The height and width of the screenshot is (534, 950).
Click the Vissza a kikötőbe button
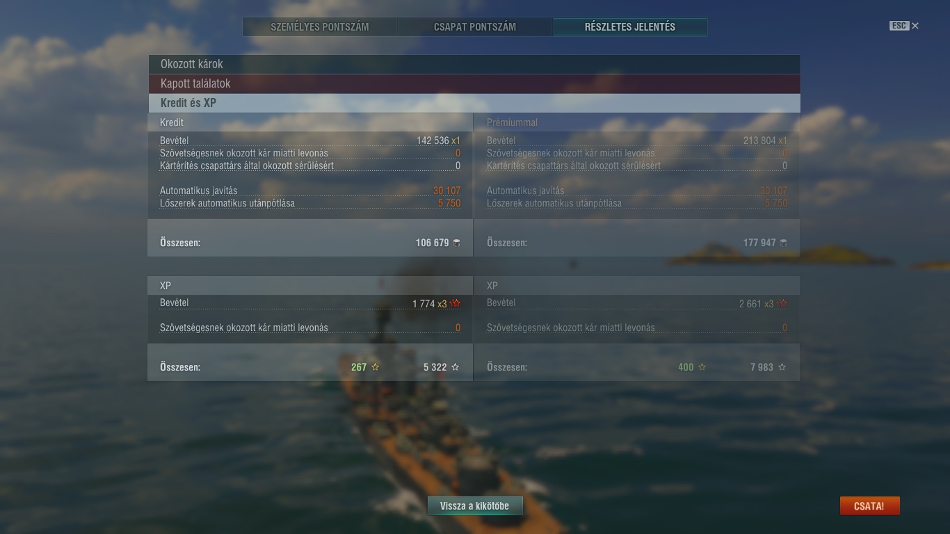[475, 506]
